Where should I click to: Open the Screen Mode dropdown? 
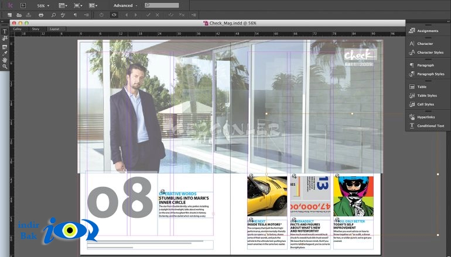tap(78, 5)
